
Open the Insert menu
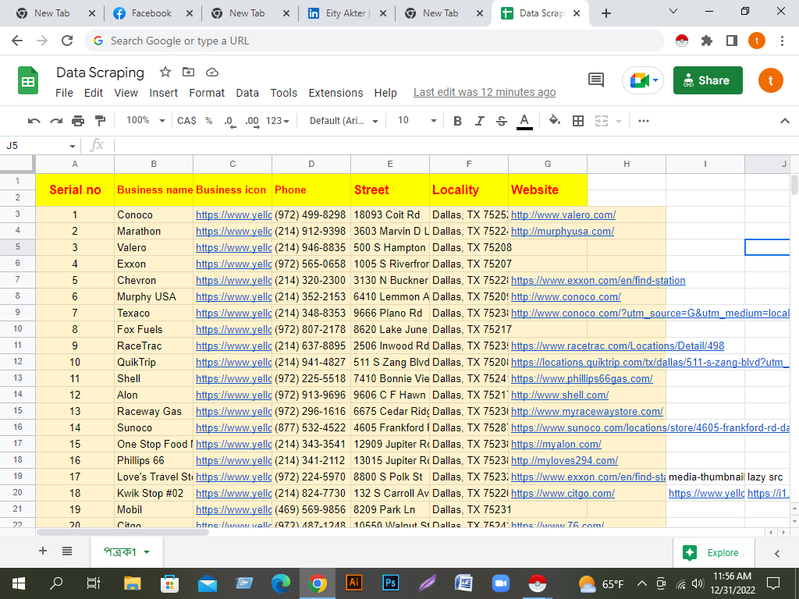point(164,93)
